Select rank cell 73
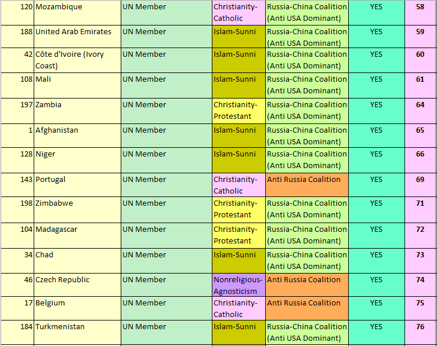 click(421, 261)
